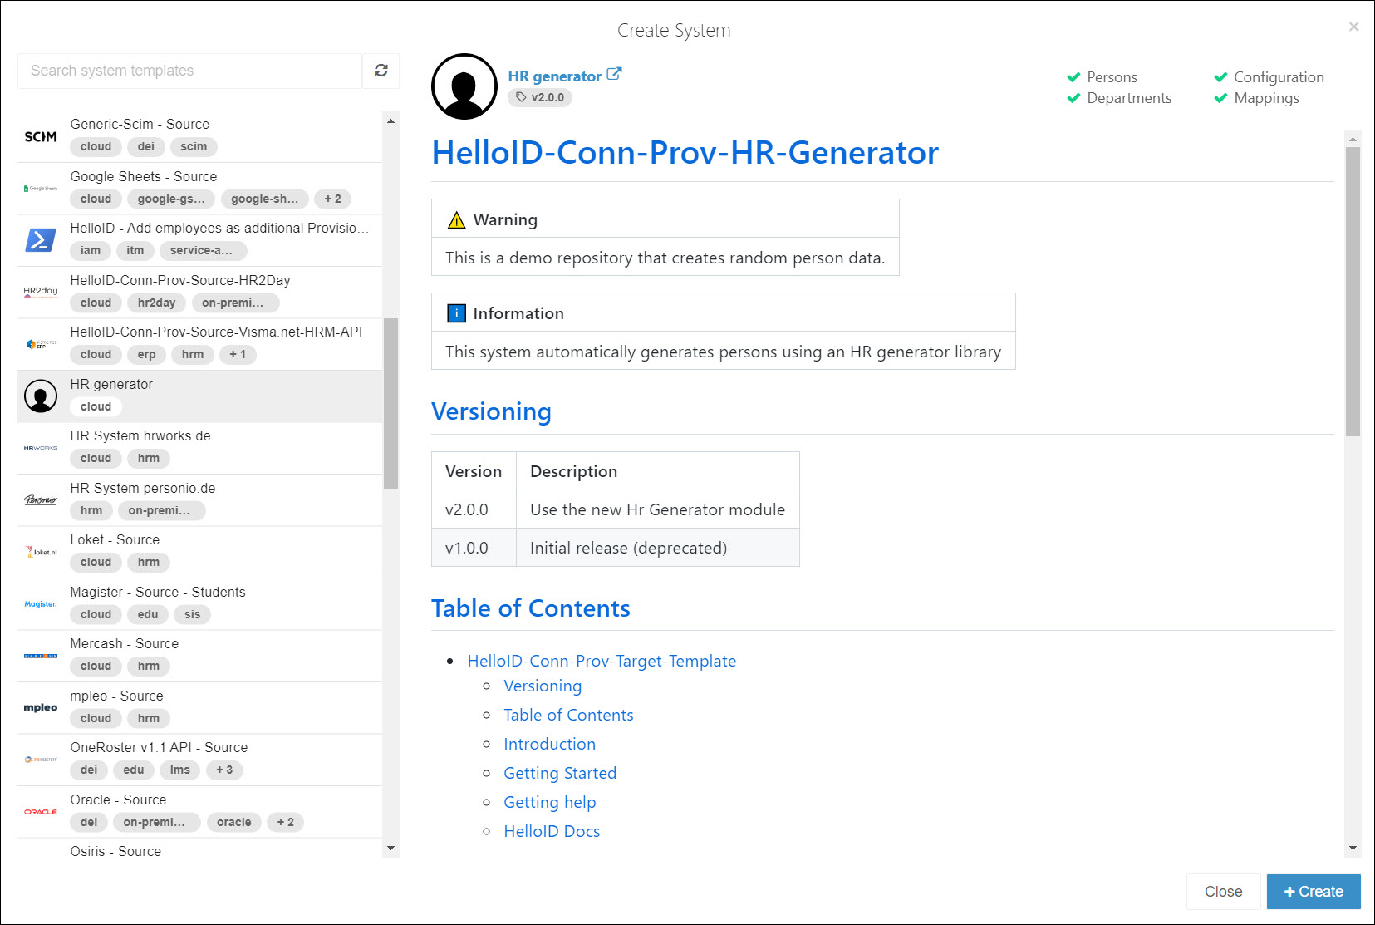Click the HRworks logo icon
Screen dimensions: 1375x925
point(41,448)
